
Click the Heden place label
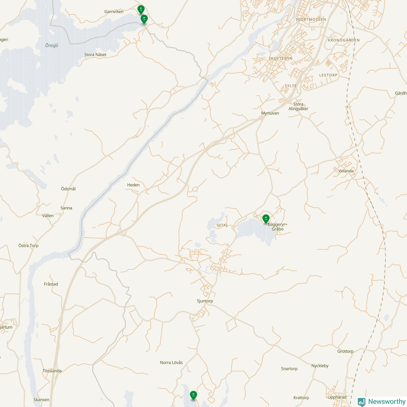134,185
